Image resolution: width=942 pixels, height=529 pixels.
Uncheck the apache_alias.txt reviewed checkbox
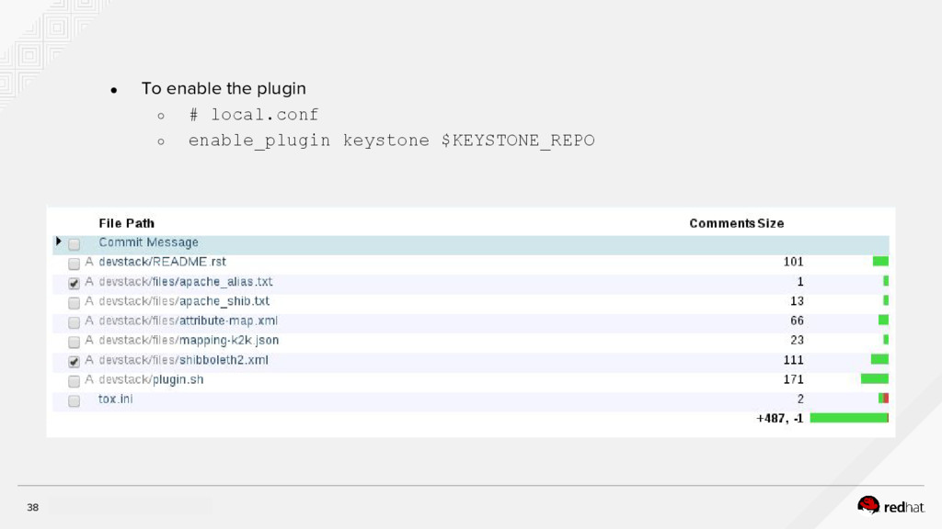click(x=75, y=283)
